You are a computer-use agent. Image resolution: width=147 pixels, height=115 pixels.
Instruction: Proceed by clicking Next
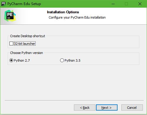click(x=107, y=108)
